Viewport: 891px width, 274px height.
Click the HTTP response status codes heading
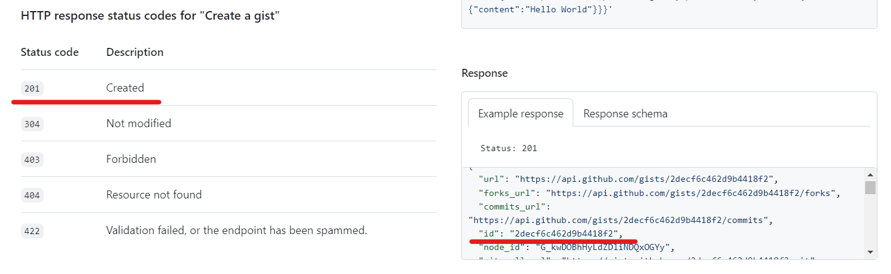150,16
